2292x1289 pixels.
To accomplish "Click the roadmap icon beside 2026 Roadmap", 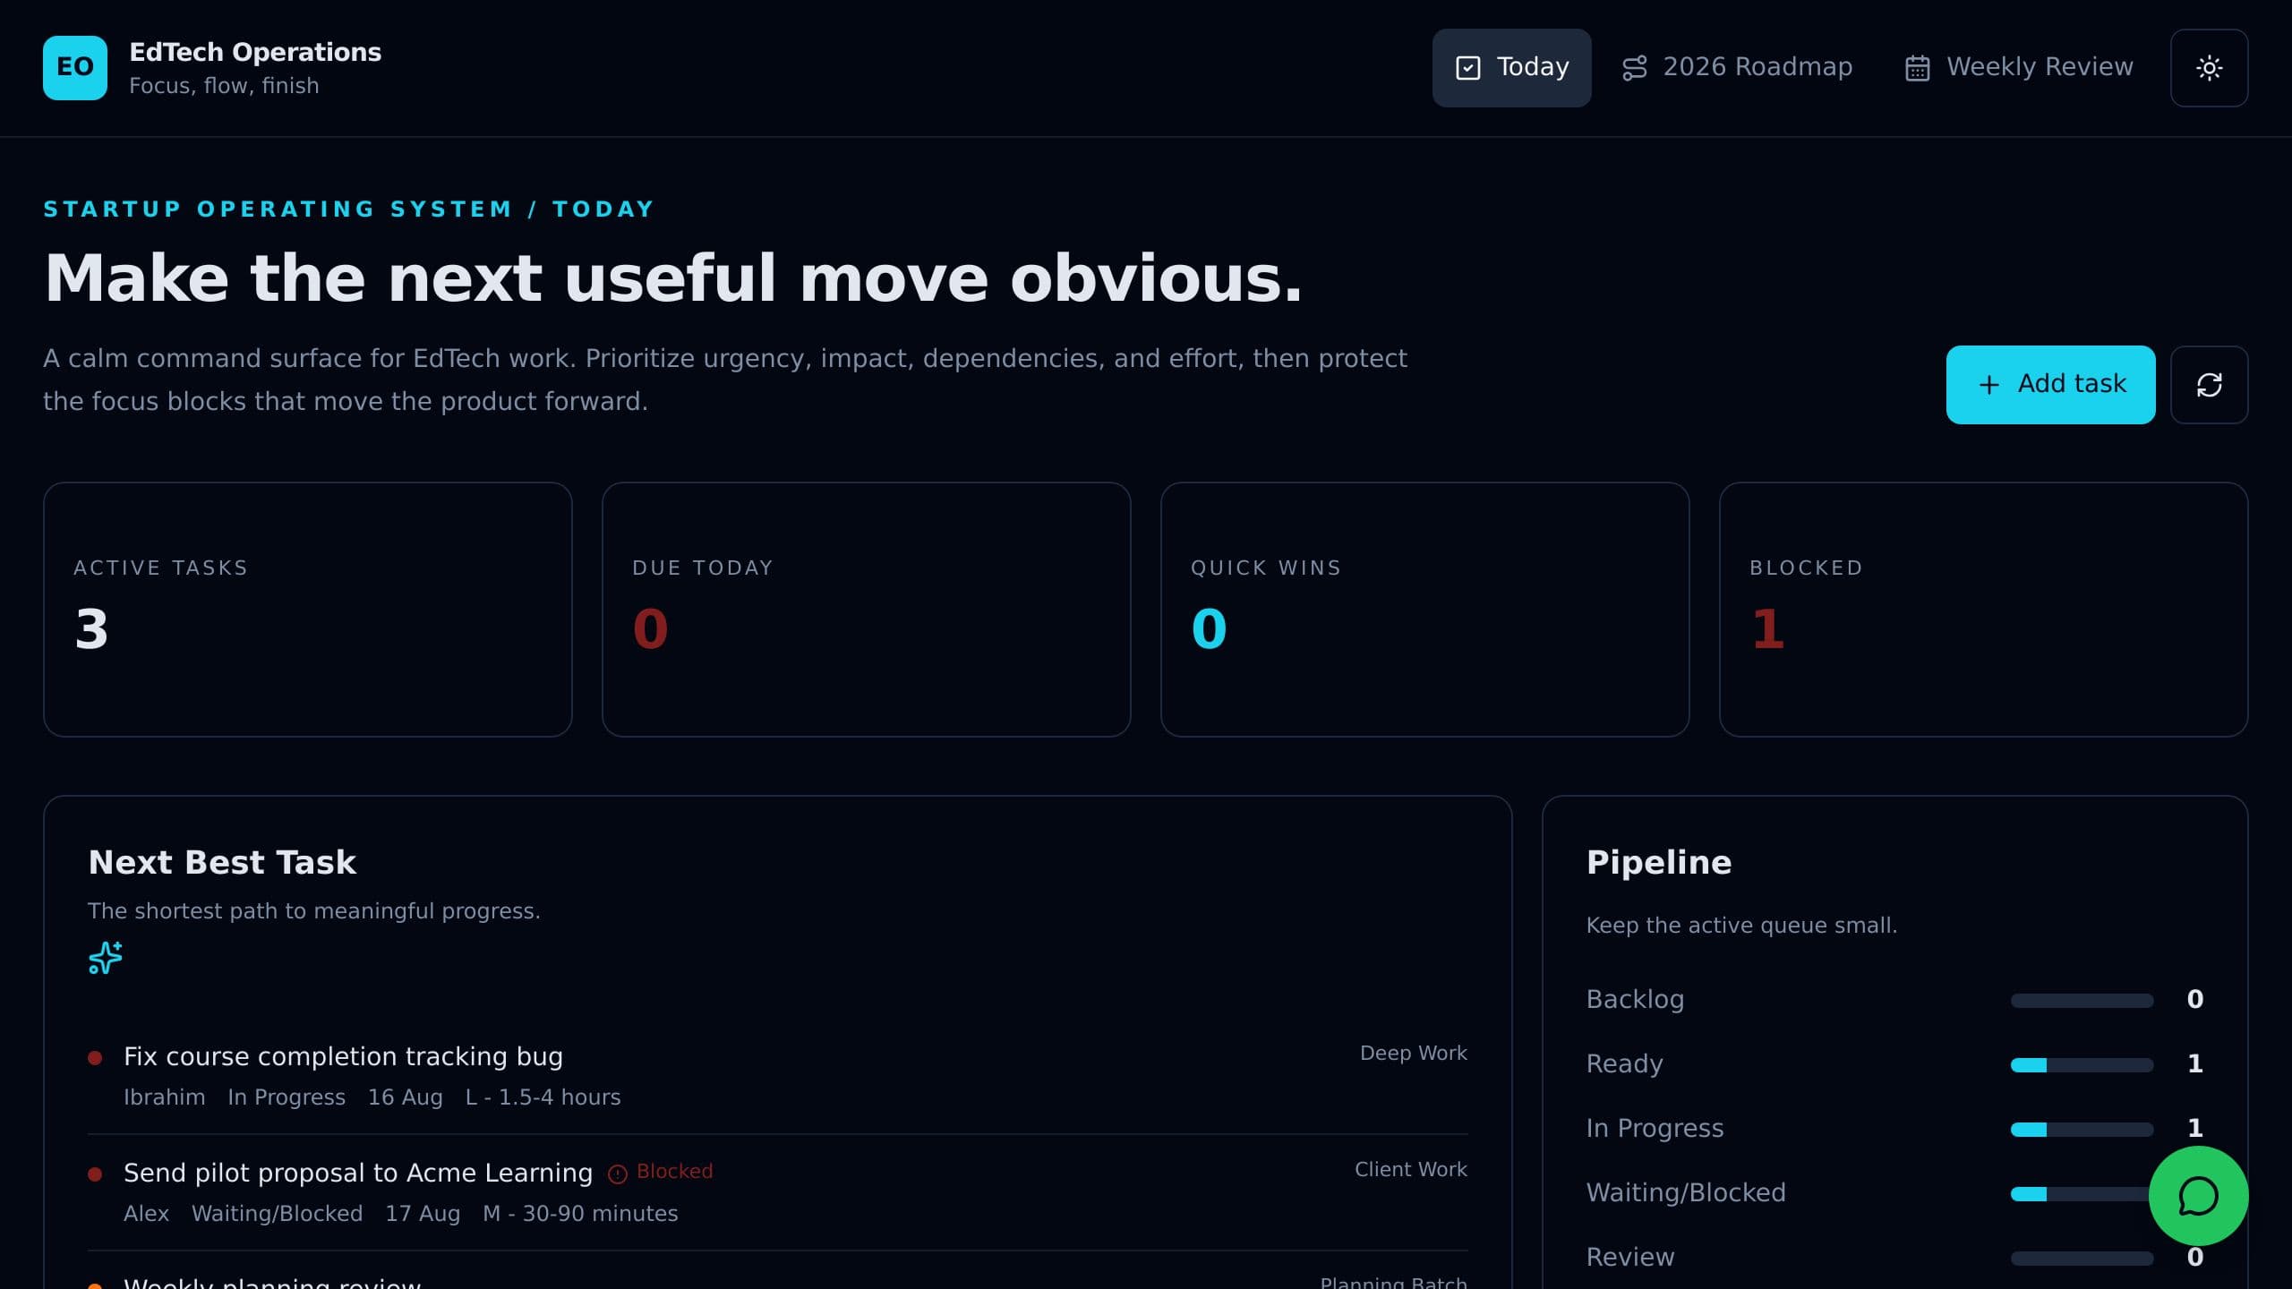I will [x=1634, y=68].
